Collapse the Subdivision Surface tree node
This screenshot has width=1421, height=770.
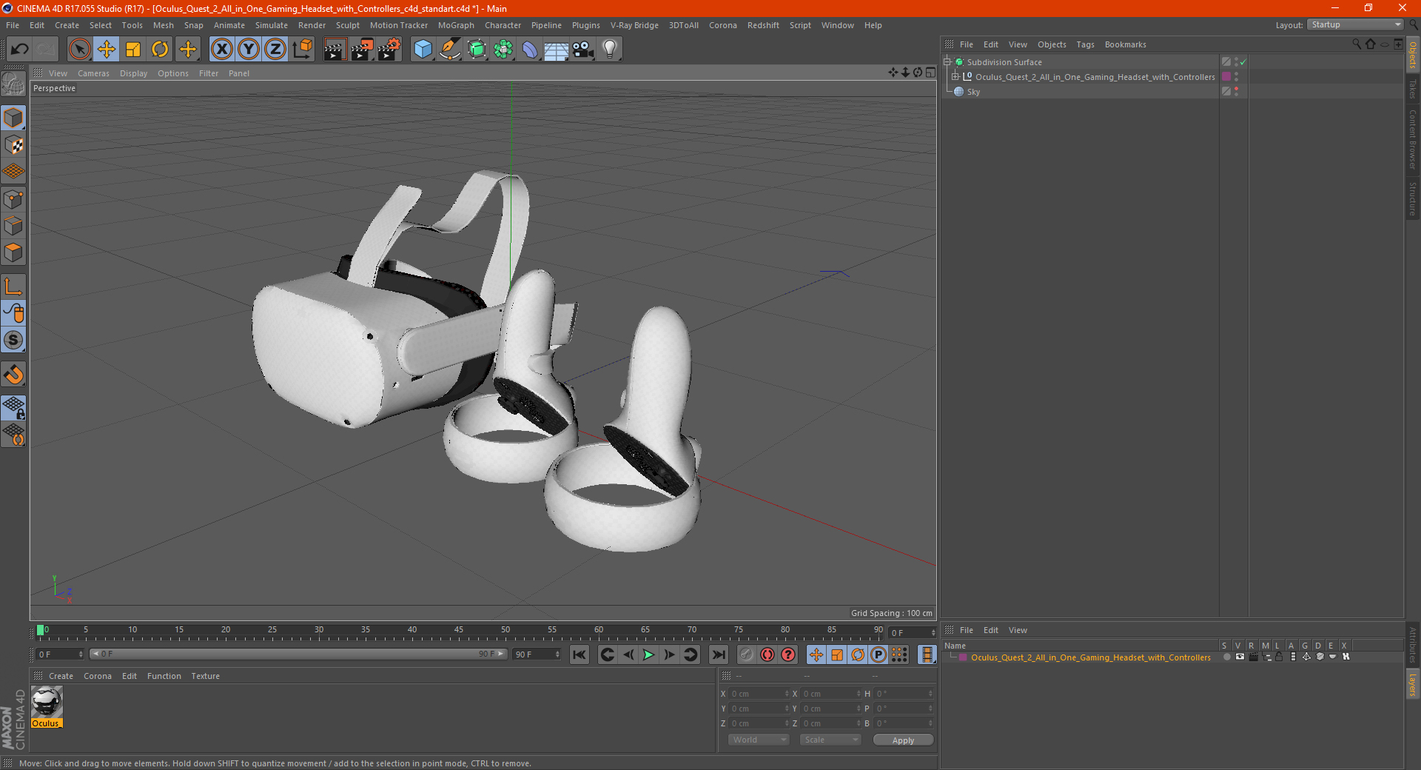[947, 62]
